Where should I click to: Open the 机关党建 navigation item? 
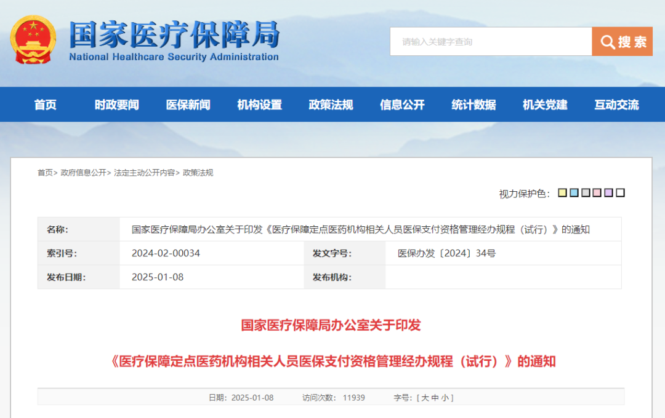tap(545, 104)
